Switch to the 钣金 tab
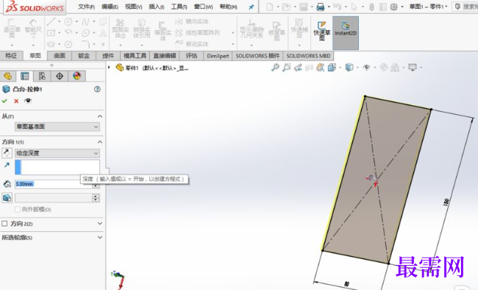 (84, 56)
